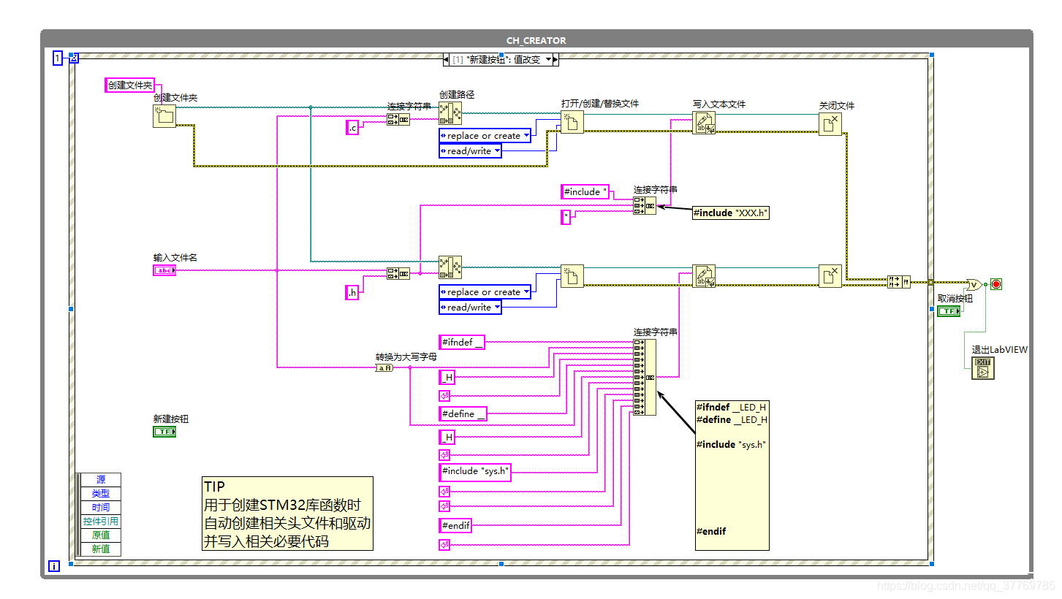Select the #include "sys.h" string constant
This screenshot has height=599, width=1062.
pyautogui.click(x=474, y=472)
